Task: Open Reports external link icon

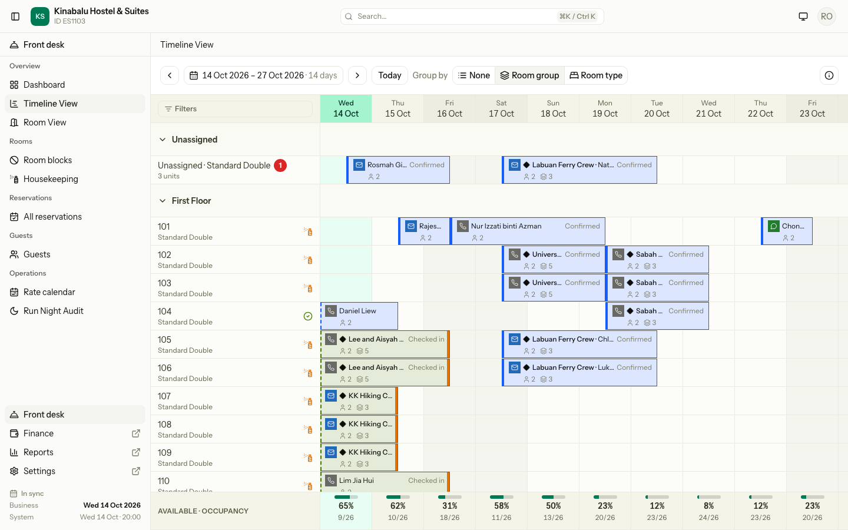Action: 136,452
